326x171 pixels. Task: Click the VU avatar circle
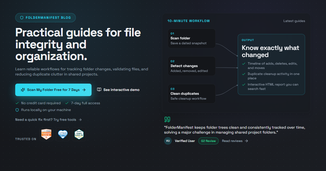tap(168, 141)
